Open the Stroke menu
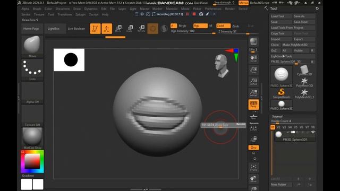 (25, 14)
